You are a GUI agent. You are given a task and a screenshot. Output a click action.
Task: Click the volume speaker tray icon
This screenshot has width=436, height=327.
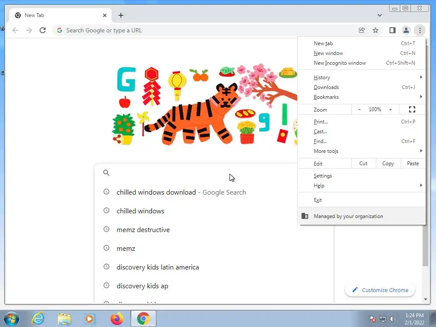[x=393, y=319]
